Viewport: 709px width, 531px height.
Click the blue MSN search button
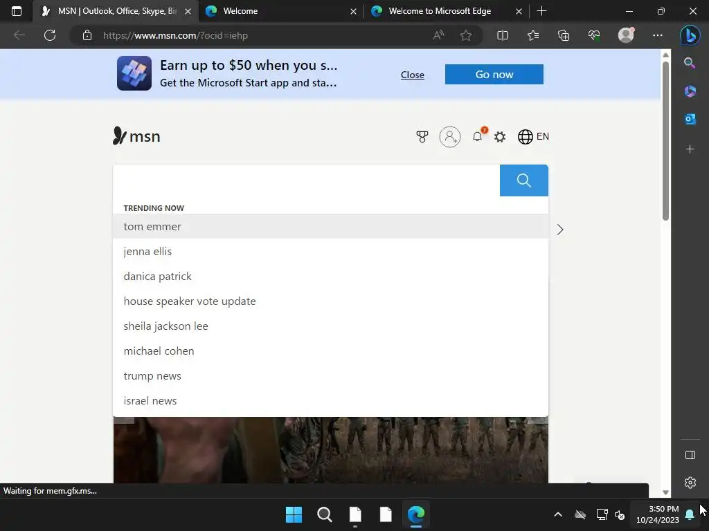coord(523,180)
